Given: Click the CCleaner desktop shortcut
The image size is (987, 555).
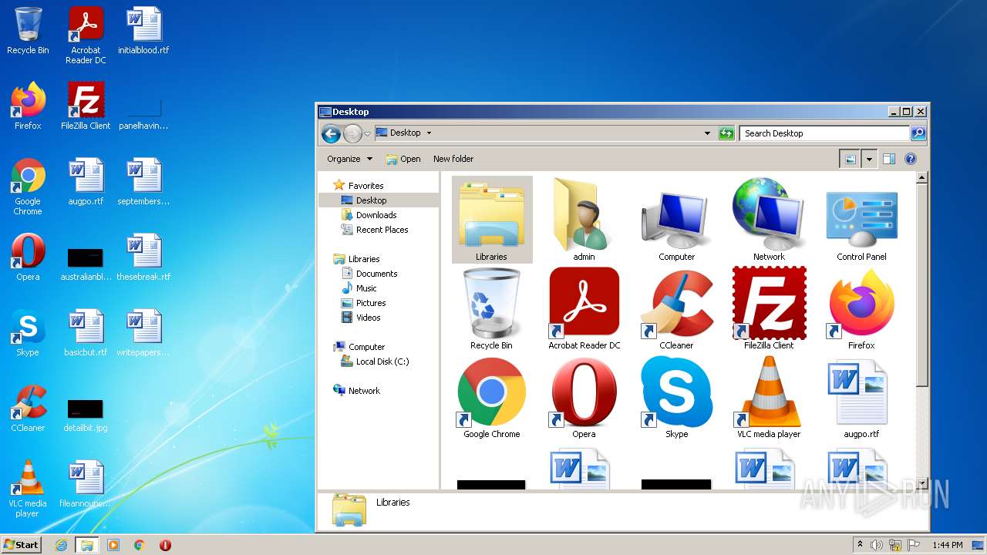Looking at the screenshot, I should [x=28, y=409].
